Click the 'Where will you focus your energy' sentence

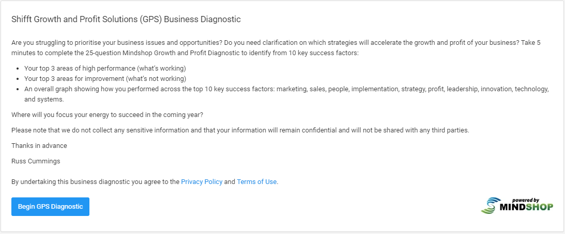point(108,115)
